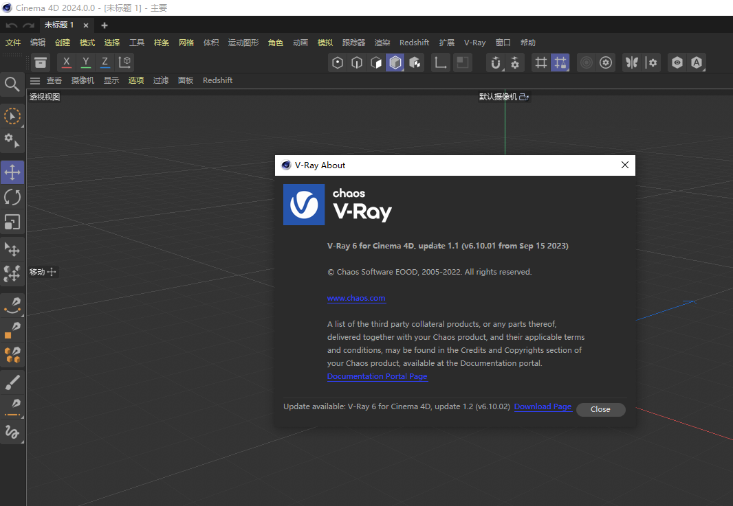Screen dimensions: 733x506
Task: Activate the Scale tool
Action: [x=12, y=222]
